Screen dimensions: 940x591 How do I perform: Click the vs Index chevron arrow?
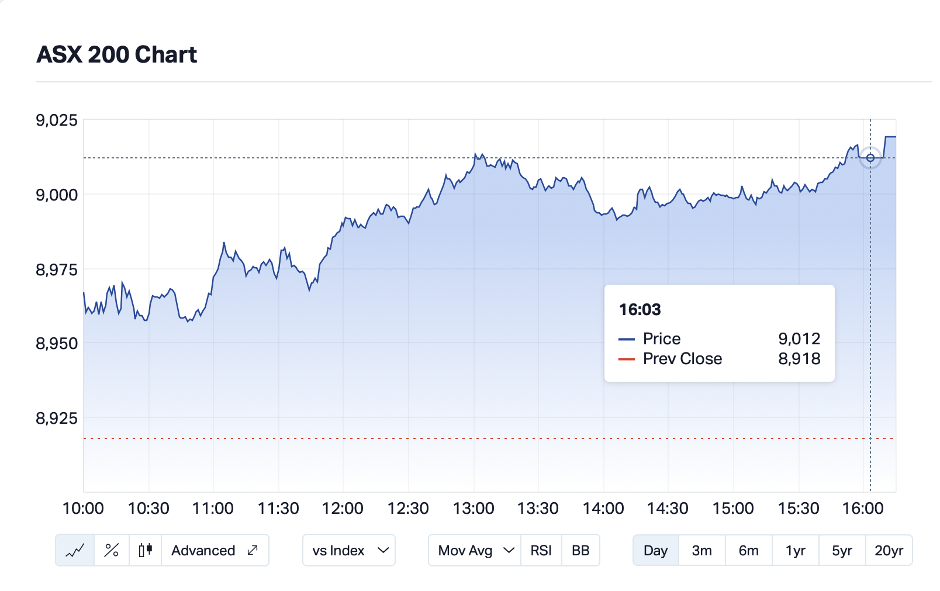[383, 550]
